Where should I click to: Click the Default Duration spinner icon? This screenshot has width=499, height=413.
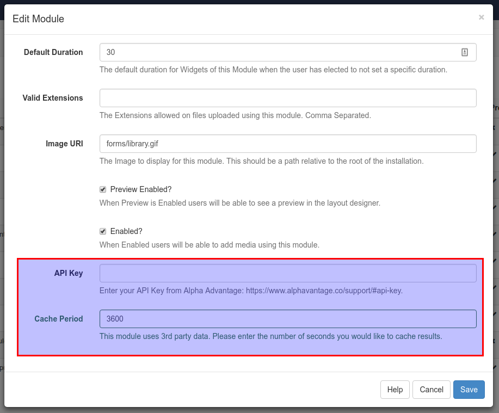(465, 52)
